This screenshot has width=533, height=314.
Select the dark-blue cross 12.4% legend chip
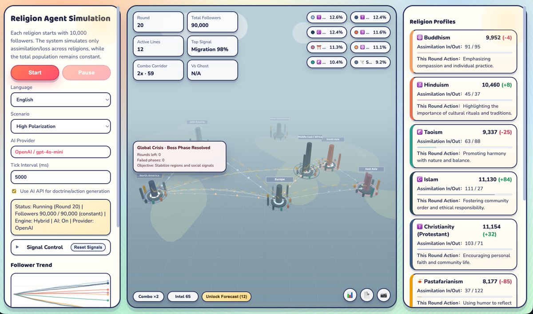[x=370, y=18]
